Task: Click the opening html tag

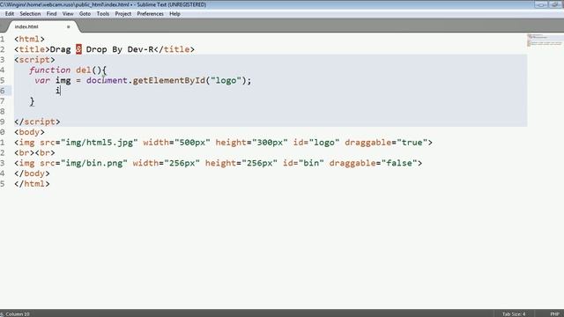Action: pyautogui.click(x=29, y=39)
